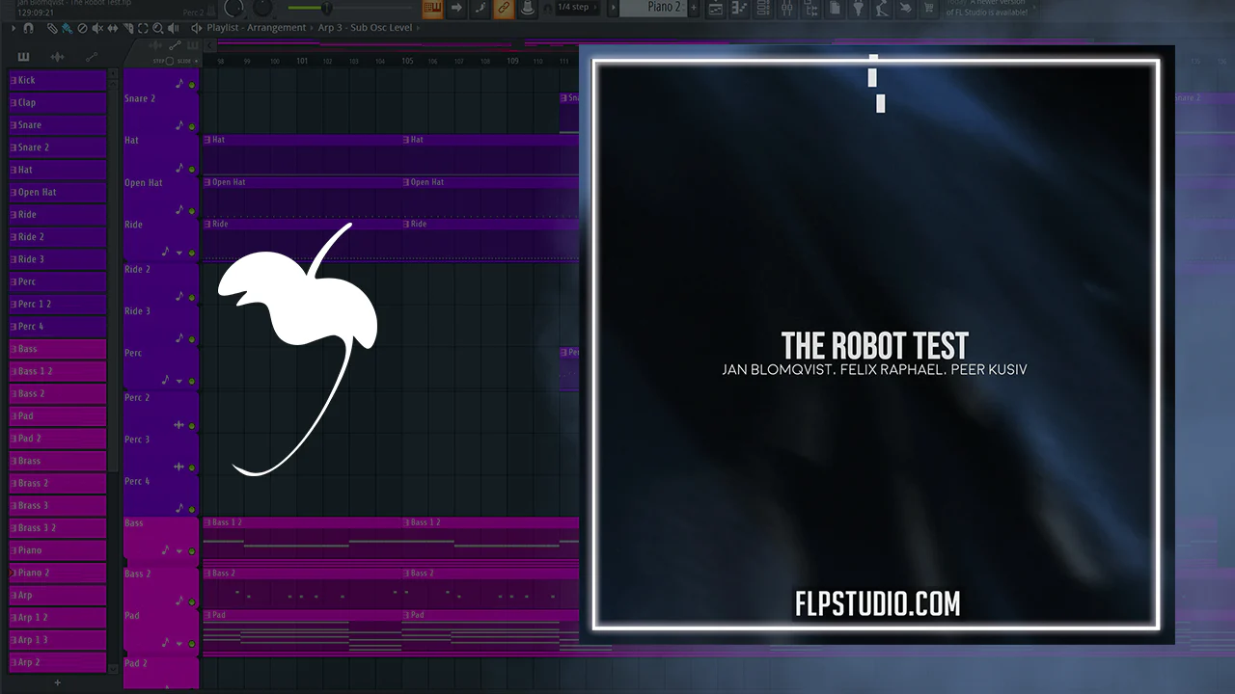Mute the Pad track green light
The height and width of the screenshot is (694, 1235).
click(192, 644)
